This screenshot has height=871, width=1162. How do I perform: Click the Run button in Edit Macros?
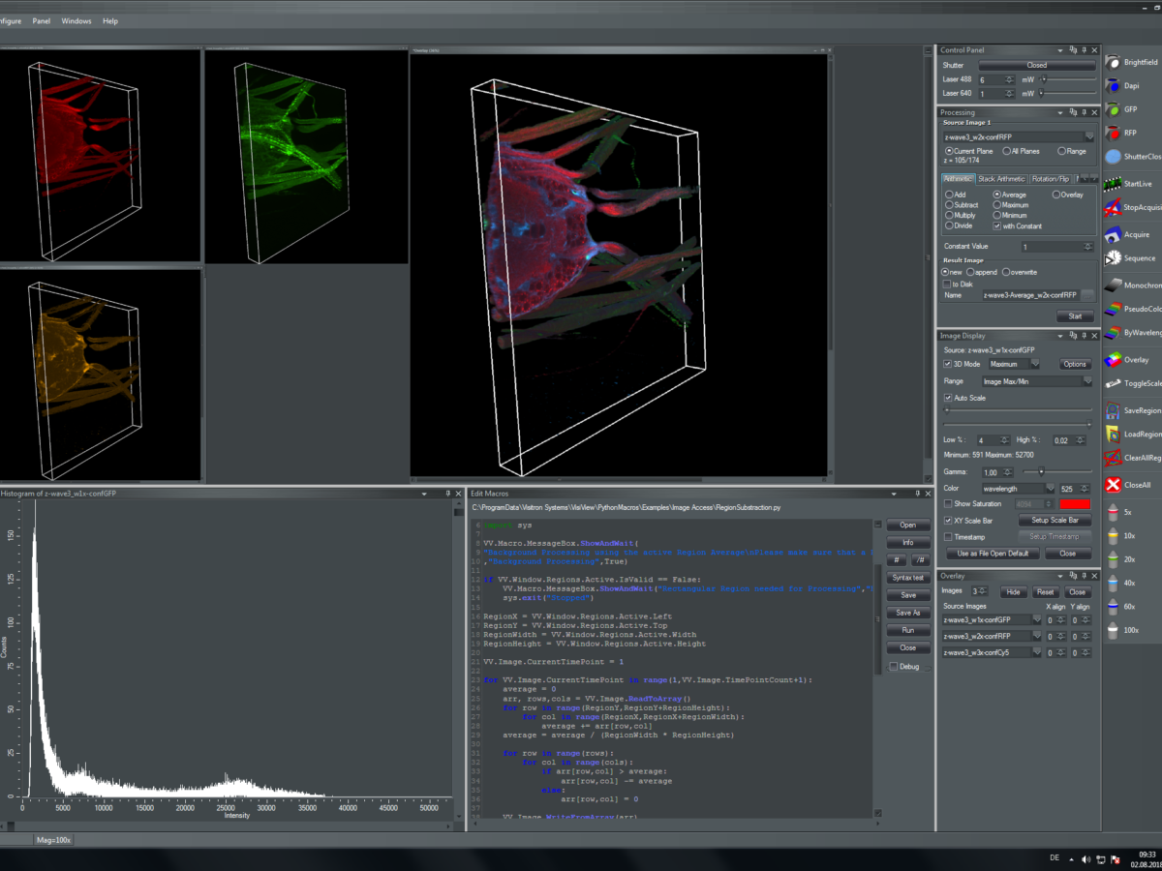pyautogui.click(x=907, y=630)
